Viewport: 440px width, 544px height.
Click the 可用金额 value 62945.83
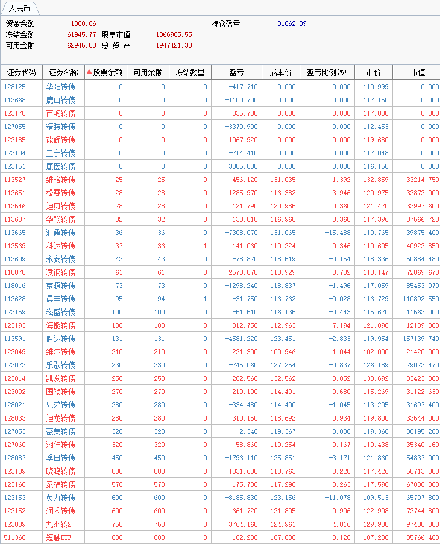tap(81, 45)
